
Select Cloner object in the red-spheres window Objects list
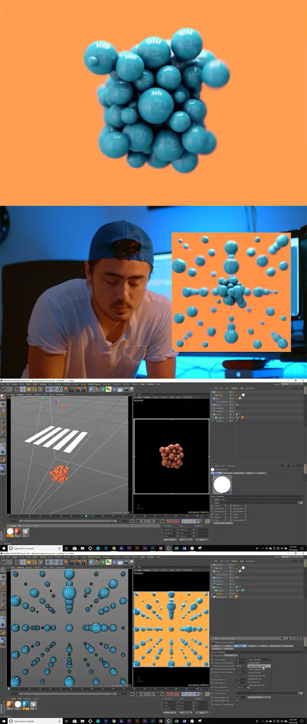click(219, 414)
